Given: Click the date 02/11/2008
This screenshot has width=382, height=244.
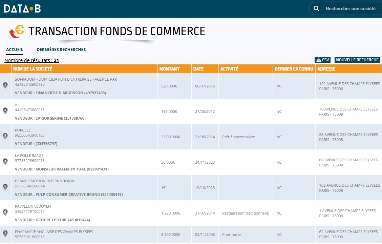Looking at the screenshot, I should click(x=205, y=235).
